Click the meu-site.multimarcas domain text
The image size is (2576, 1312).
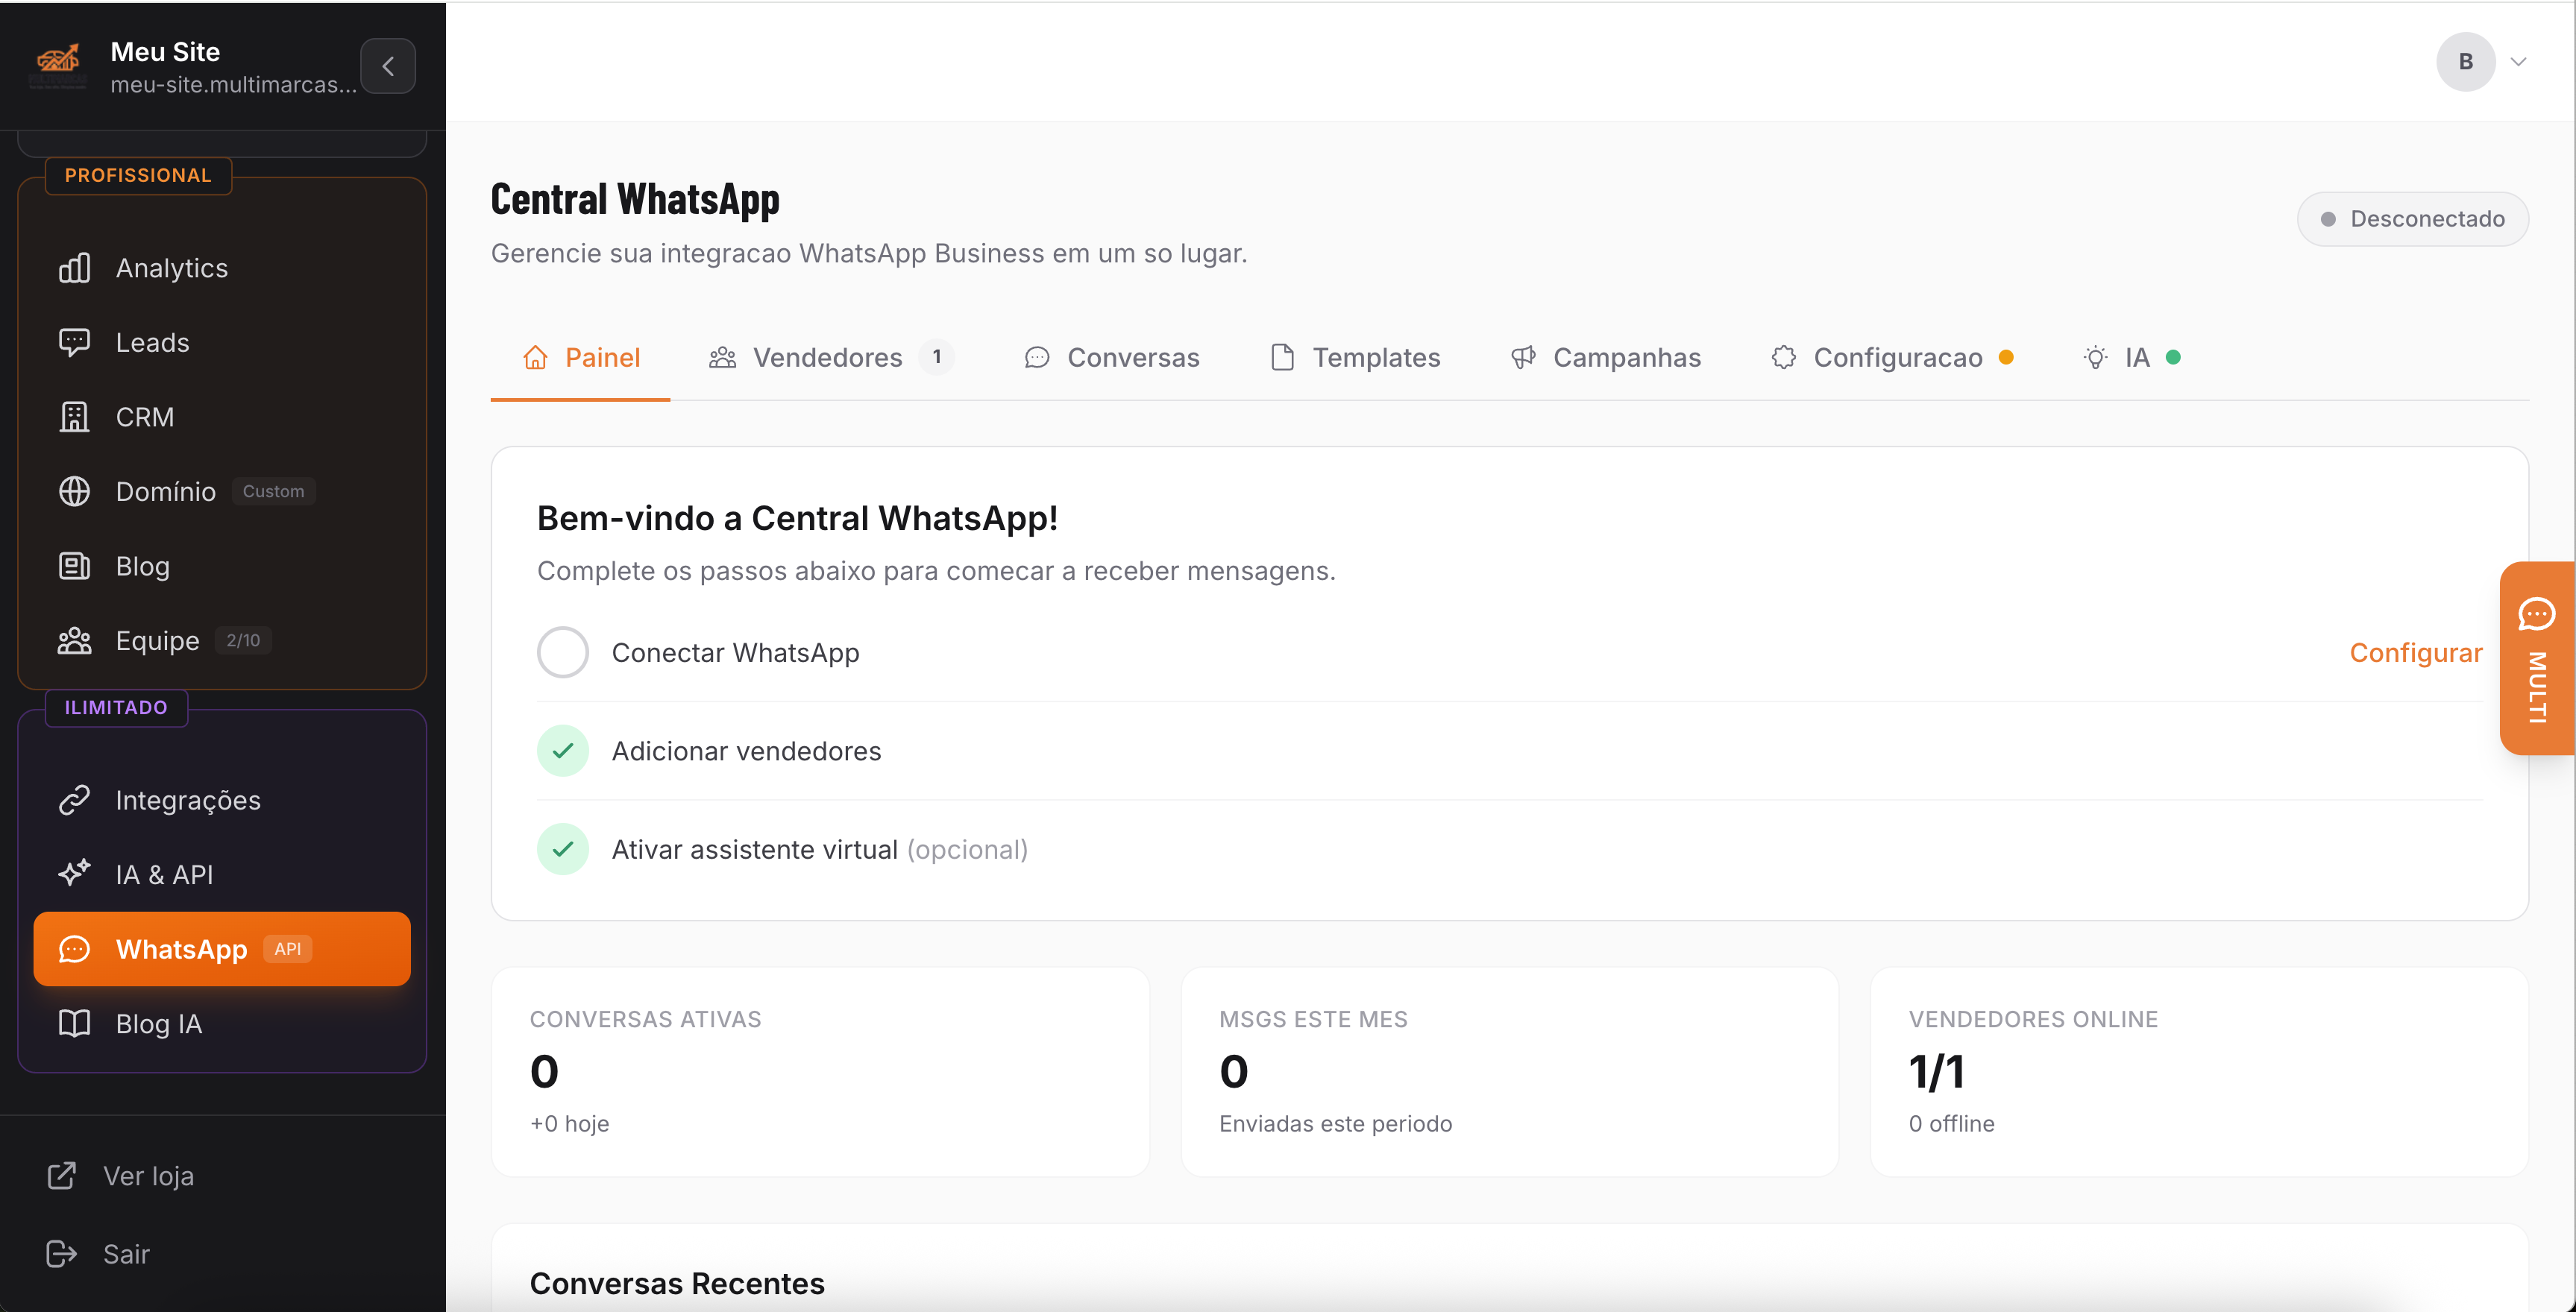click(x=233, y=85)
